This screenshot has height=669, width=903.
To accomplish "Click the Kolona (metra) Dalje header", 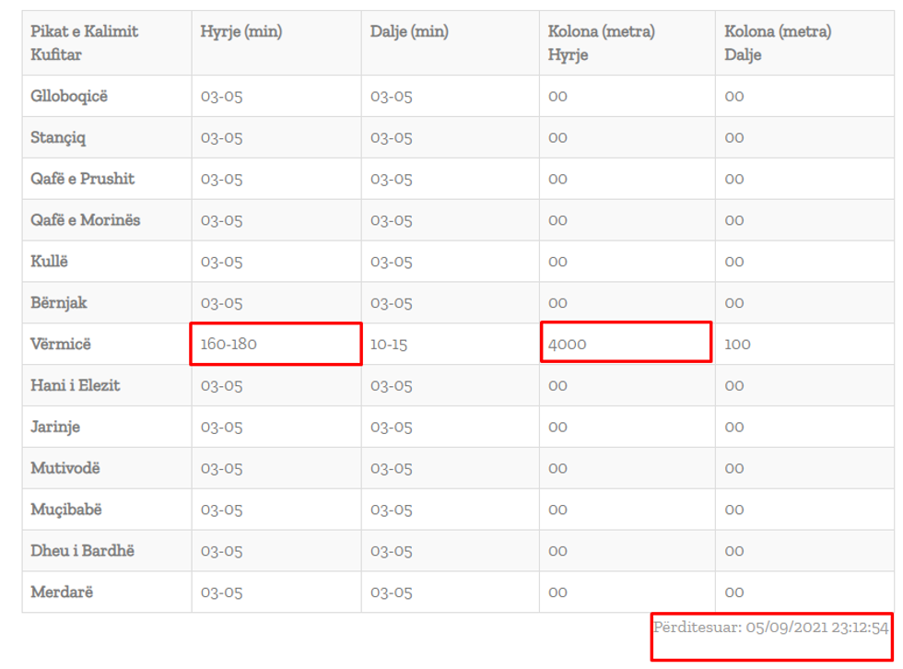I will (778, 42).
